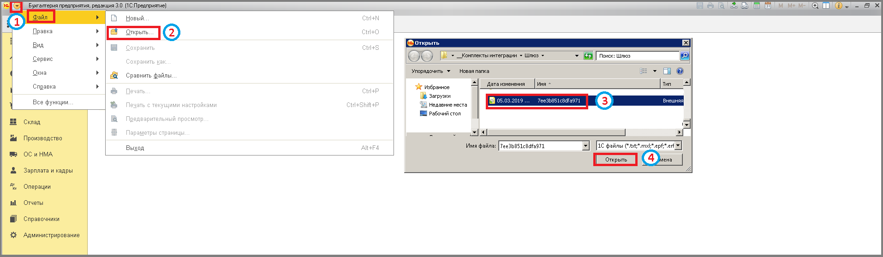
Task: Open the Упорядочить dropdown in dialog
Action: [430, 71]
